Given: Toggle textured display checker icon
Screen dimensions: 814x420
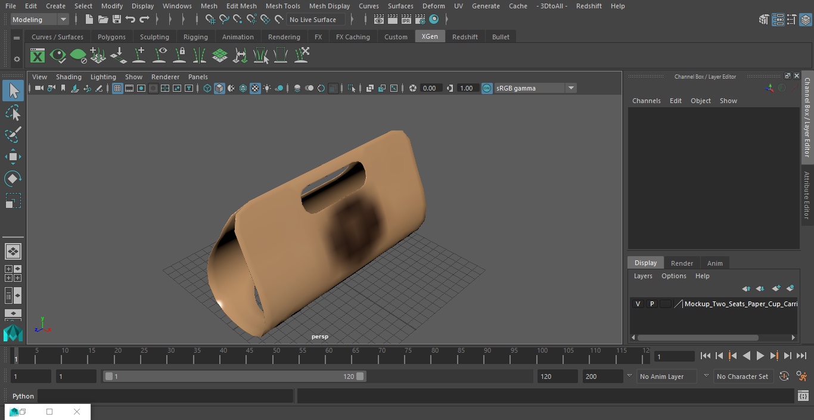Looking at the screenshot, I should coord(255,88).
